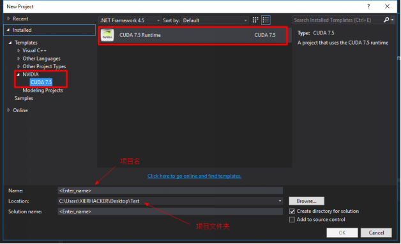Open the go online and find templates link

click(x=194, y=176)
